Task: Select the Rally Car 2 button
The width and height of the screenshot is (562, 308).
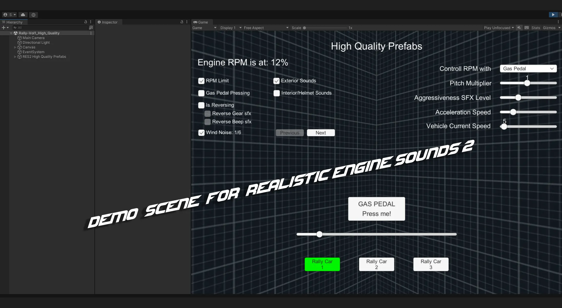Action: 376,264
